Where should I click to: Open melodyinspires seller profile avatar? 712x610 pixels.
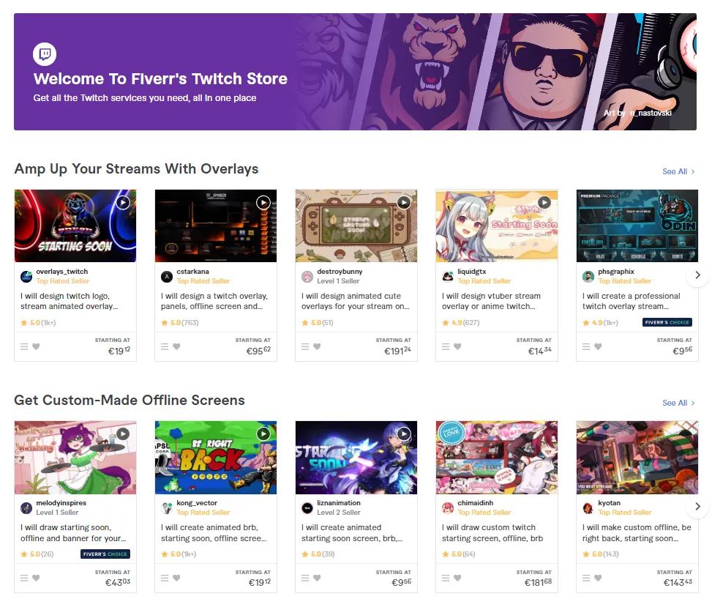26,507
